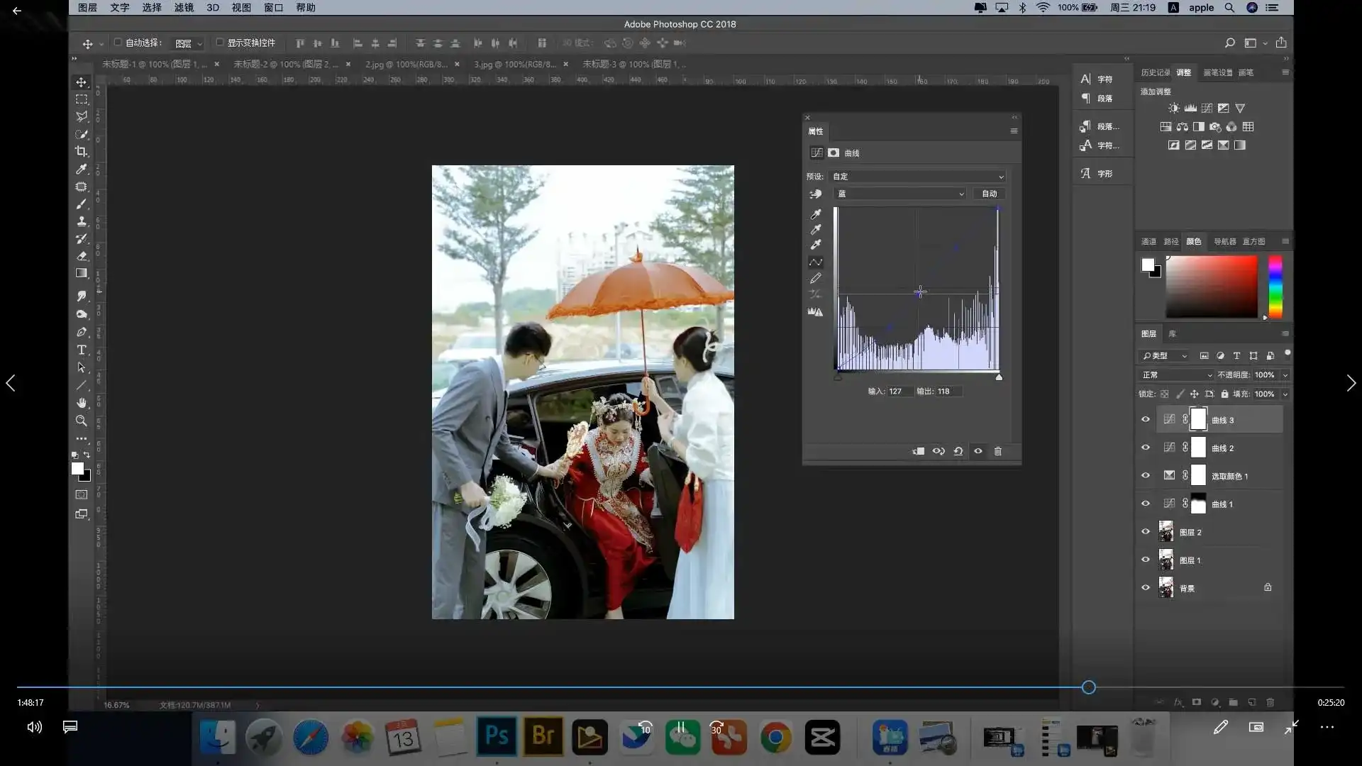Image resolution: width=1362 pixels, height=766 pixels.
Task: Click the Hand tool
Action: pos(82,403)
